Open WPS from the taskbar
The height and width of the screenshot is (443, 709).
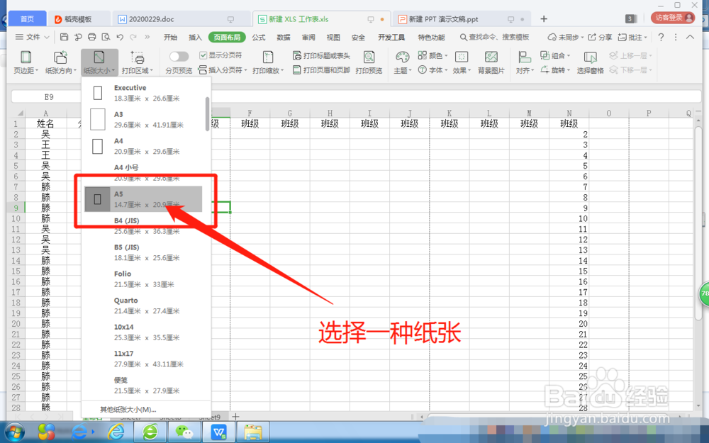(x=219, y=432)
